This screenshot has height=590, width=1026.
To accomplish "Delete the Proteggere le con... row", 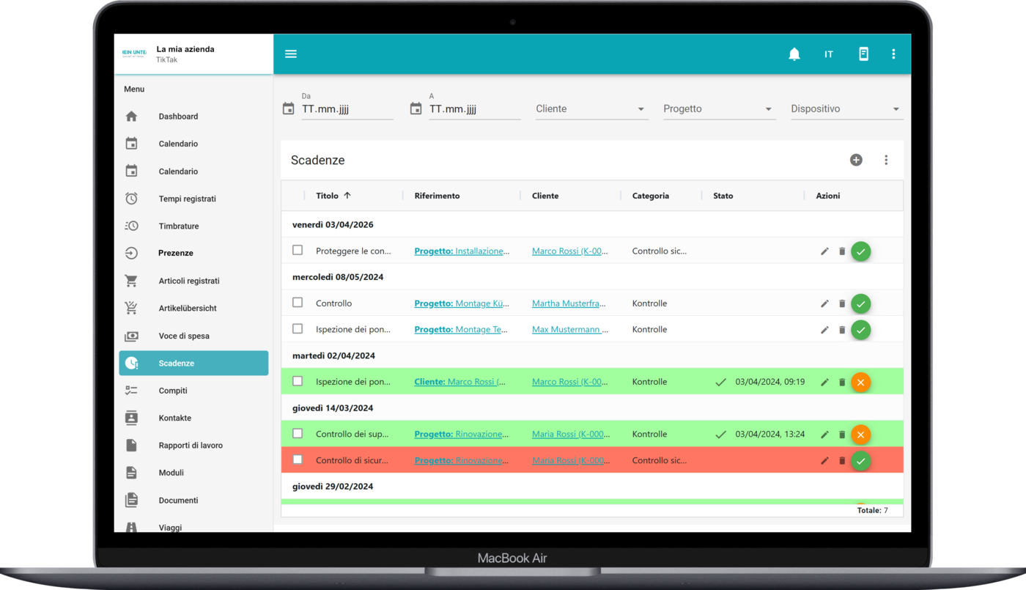I will click(x=842, y=251).
